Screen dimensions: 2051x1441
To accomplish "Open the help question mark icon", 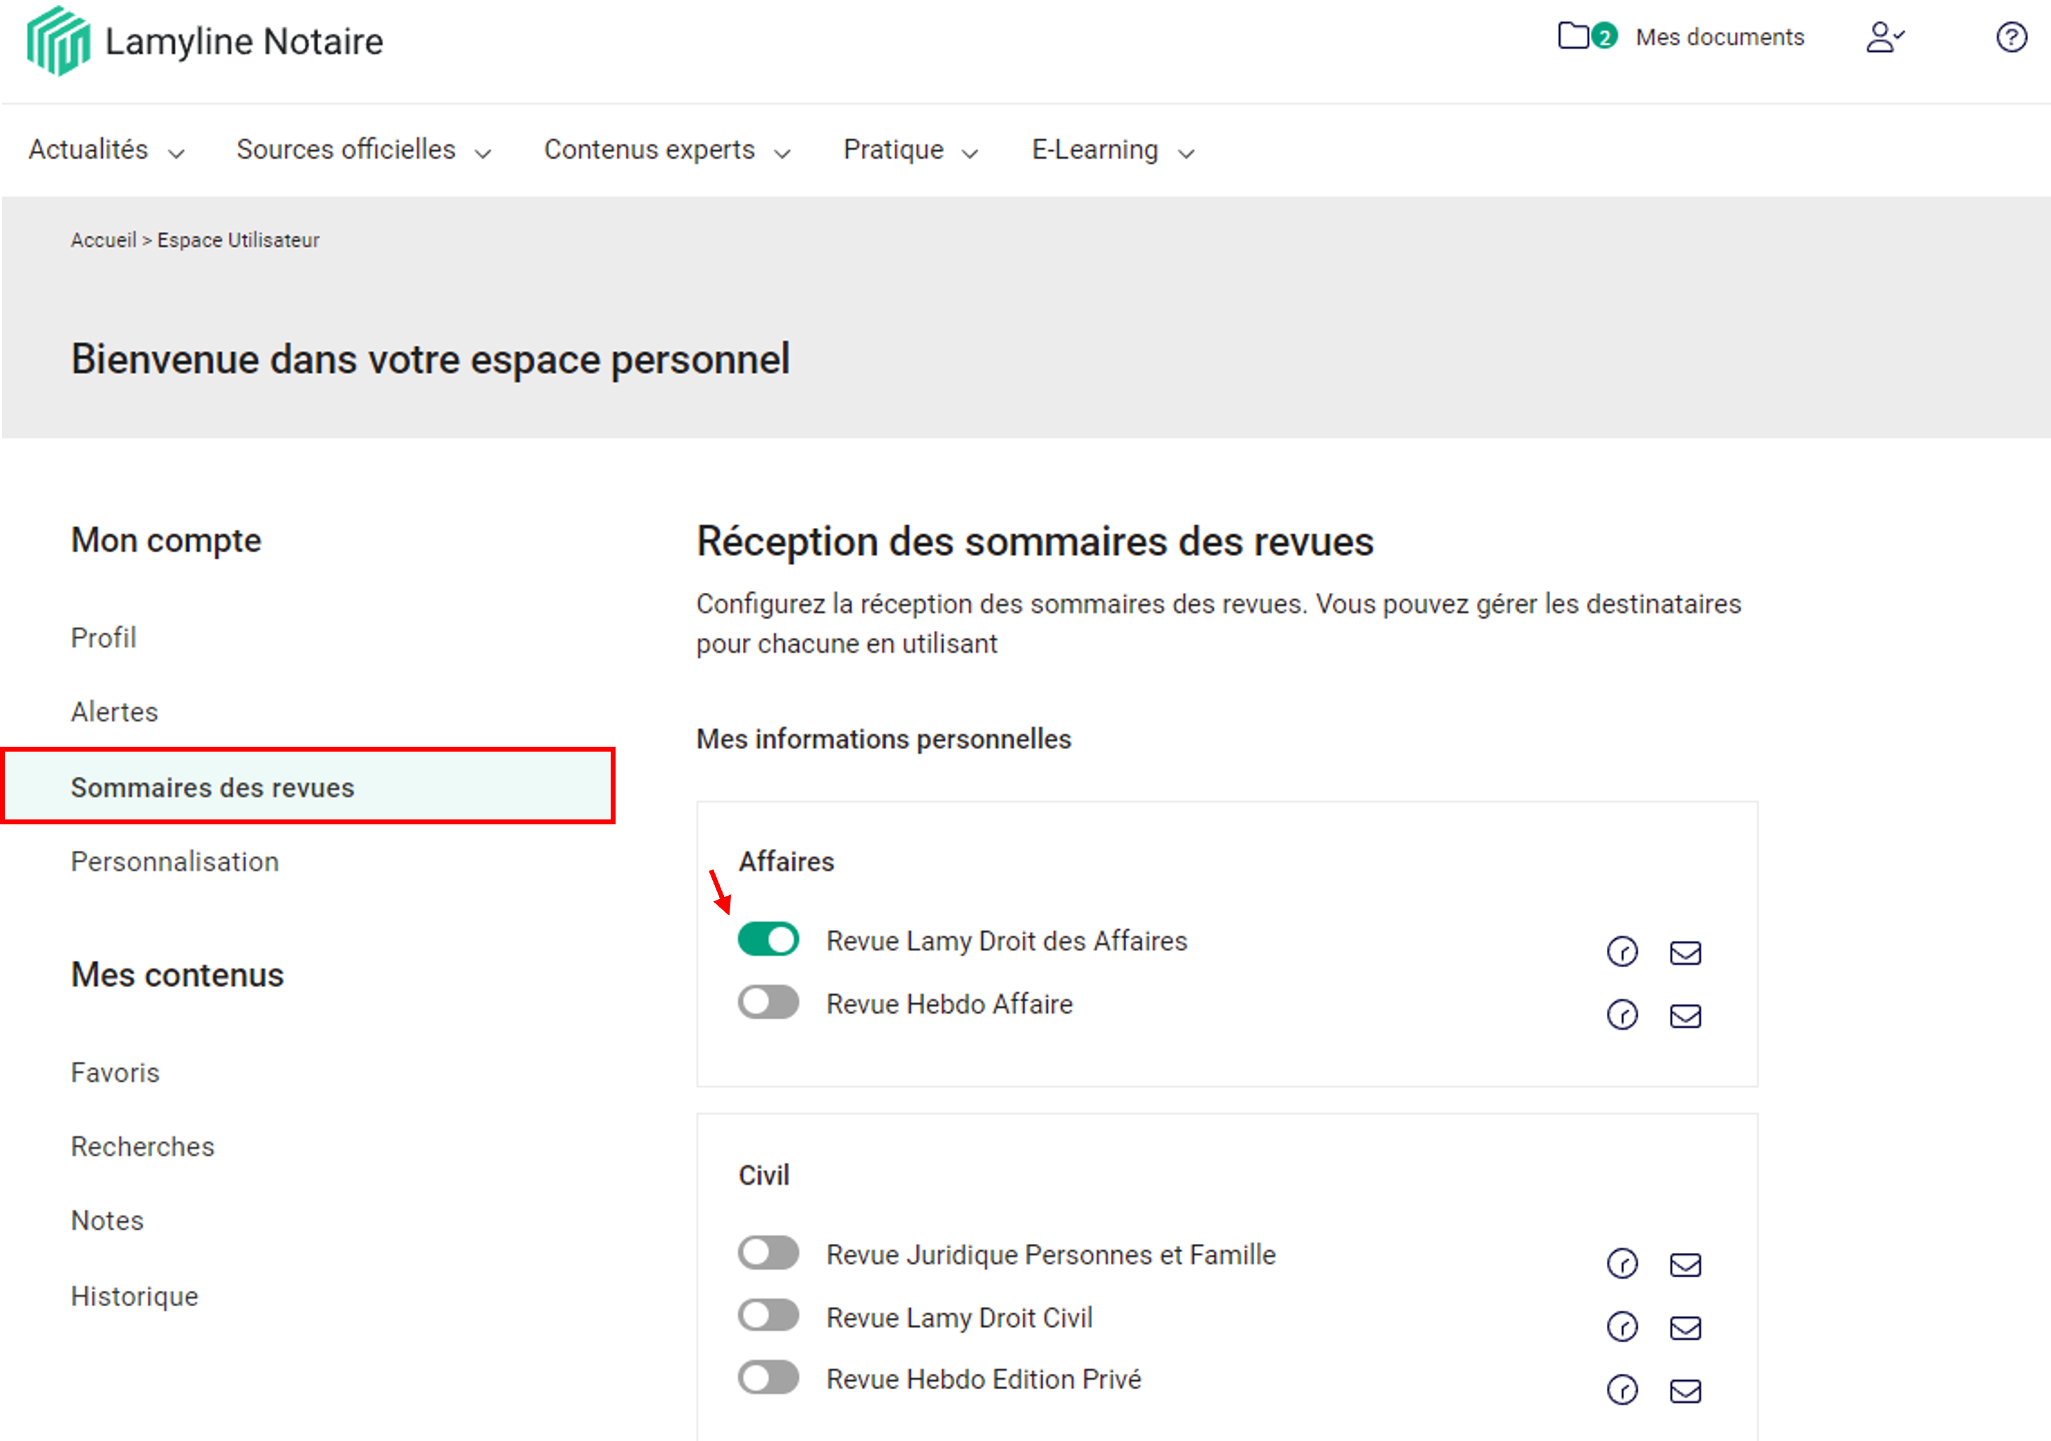I will tap(2011, 38).
